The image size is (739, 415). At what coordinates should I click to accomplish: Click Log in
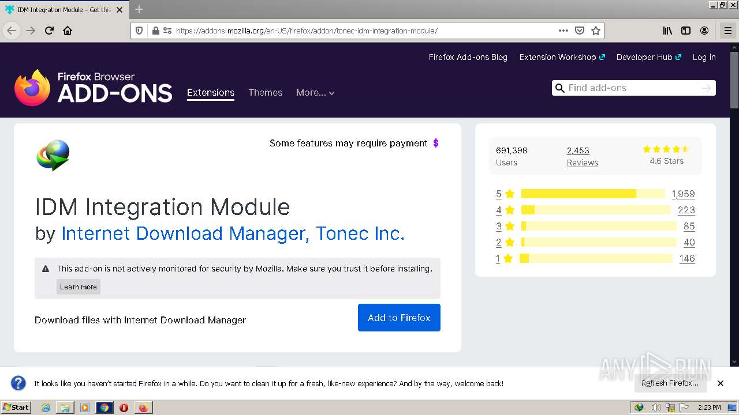[704, 57]
